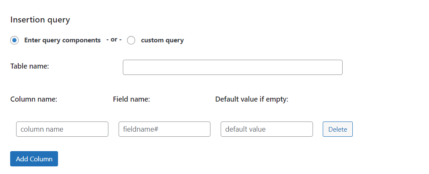This screenshot has width=429, height=174.
Task: Focus the 'column name' input field
Action: [62, 129]
